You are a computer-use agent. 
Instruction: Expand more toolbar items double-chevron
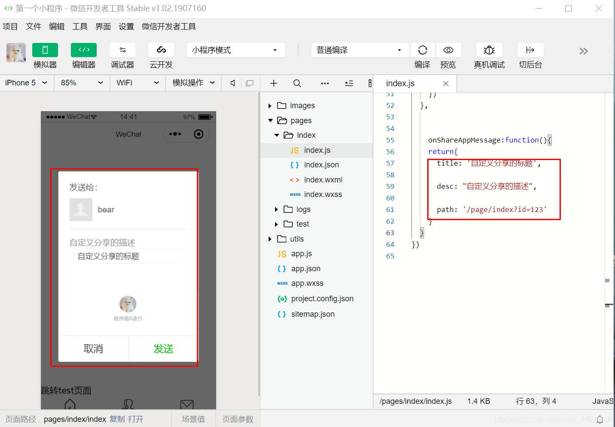coord(583,51)
